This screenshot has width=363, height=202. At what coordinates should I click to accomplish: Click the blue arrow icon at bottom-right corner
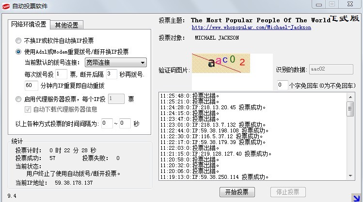356,196
